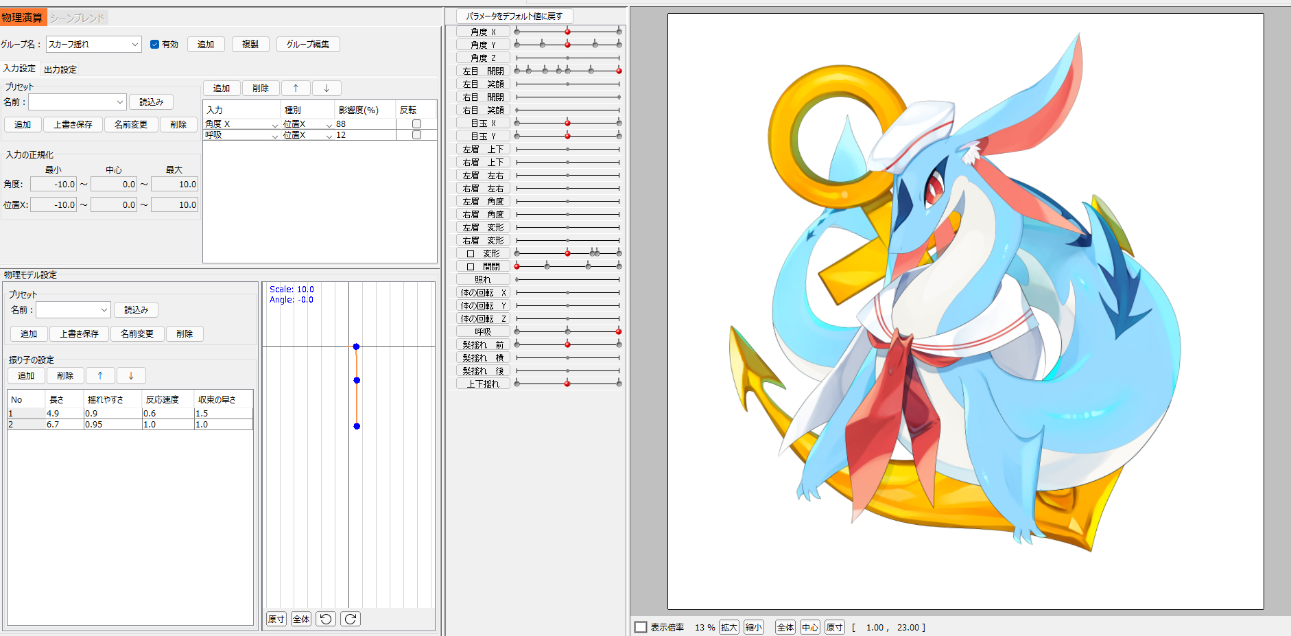Click the 上下揺れ parameter slider
Screen dimensions: 1291x636
click(x=568, y=384)
